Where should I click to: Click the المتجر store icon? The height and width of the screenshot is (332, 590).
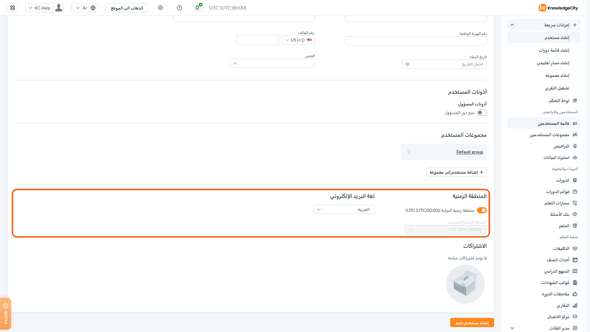point(575,226)
